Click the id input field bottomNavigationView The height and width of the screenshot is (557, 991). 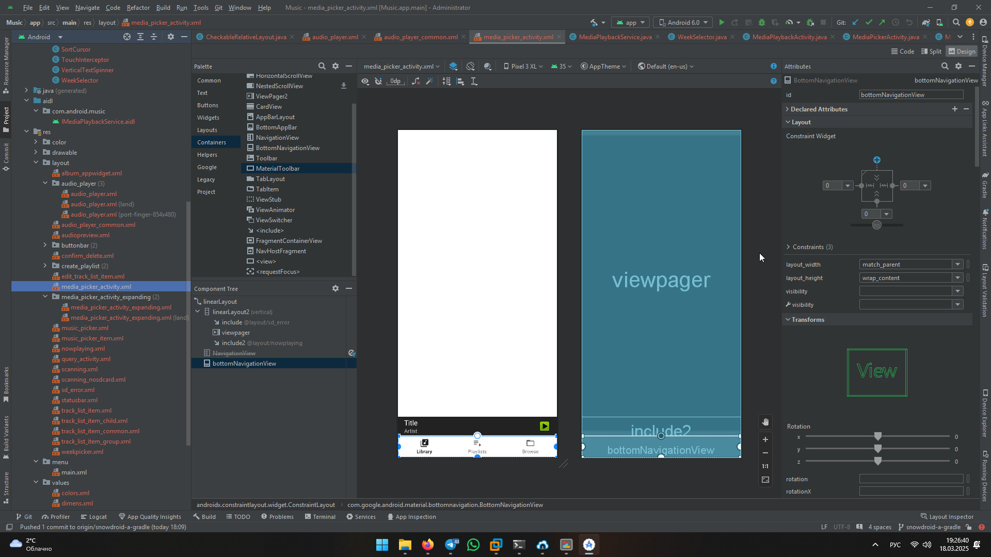pos(911,95)
